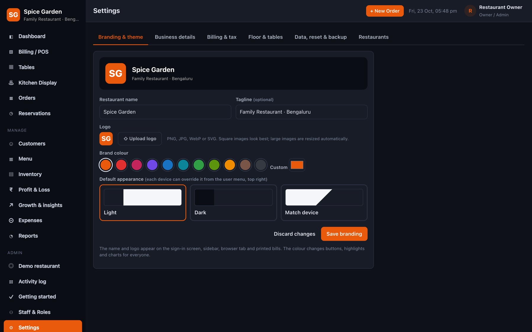Screen dimensions: 532x332
Task: Click the Growth & insights arrow icon
Action: [x=11, y=205]
